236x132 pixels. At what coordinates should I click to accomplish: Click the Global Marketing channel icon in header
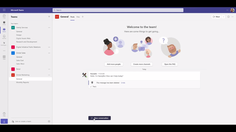pos(57,17)
